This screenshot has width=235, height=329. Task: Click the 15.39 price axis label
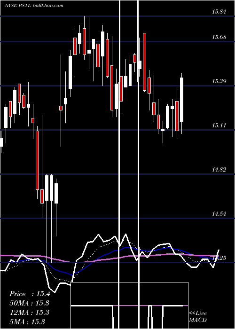point(219,81)
